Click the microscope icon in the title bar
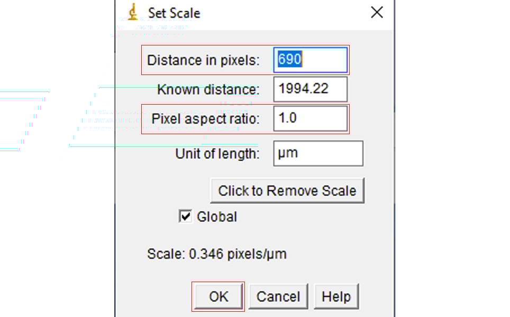Viewport: 510px width, 317px height. pos(133,12)
